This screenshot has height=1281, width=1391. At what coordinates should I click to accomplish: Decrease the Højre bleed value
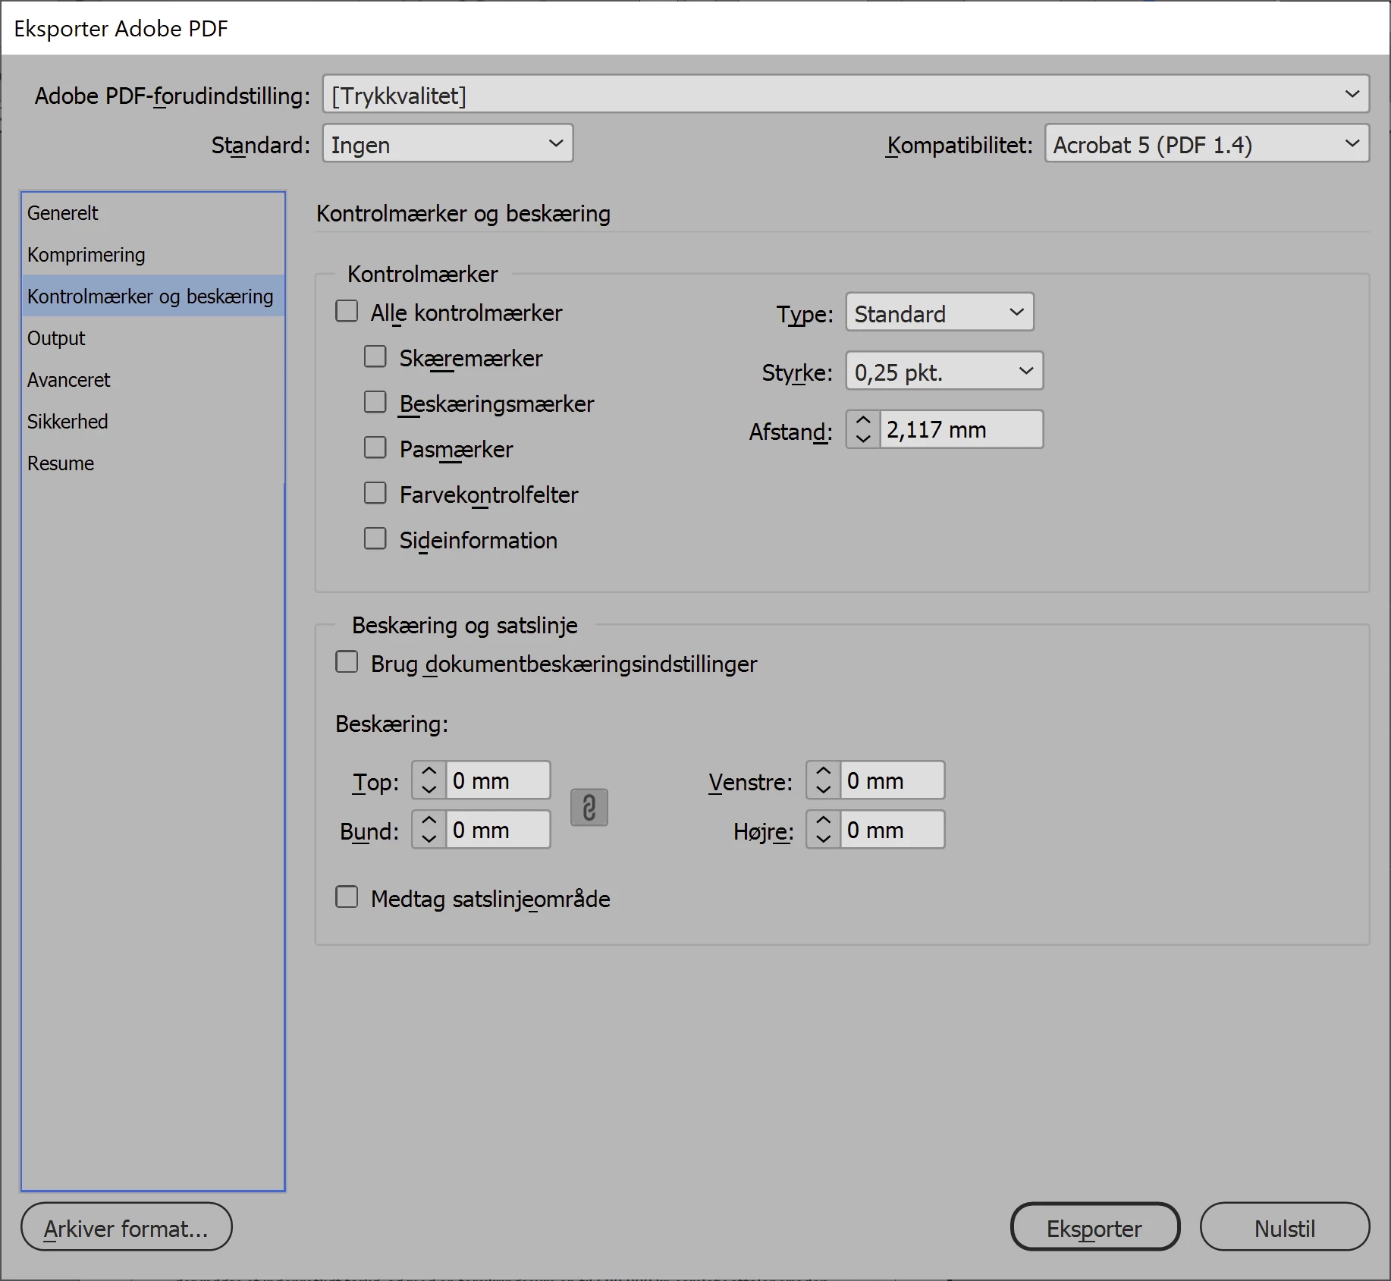pyautogui.click(x=824, y=839)
